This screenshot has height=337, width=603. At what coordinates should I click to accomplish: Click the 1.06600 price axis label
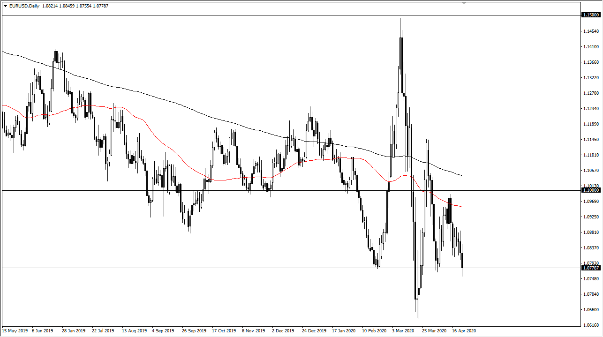591,310
